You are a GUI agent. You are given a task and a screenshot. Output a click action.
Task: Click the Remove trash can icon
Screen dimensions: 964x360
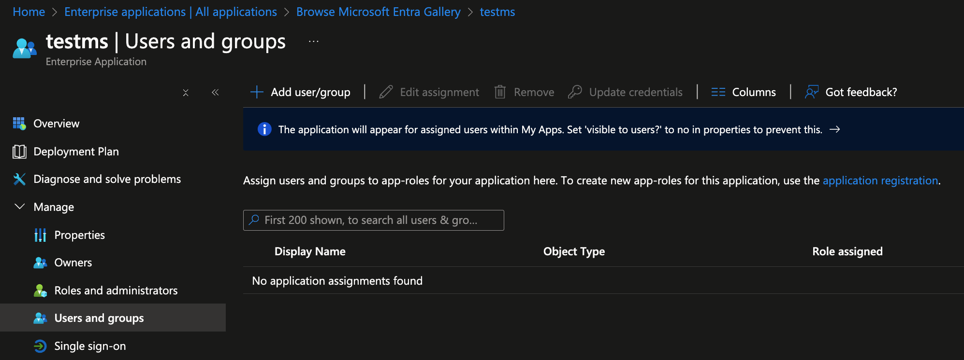click(x=500, y=92)
